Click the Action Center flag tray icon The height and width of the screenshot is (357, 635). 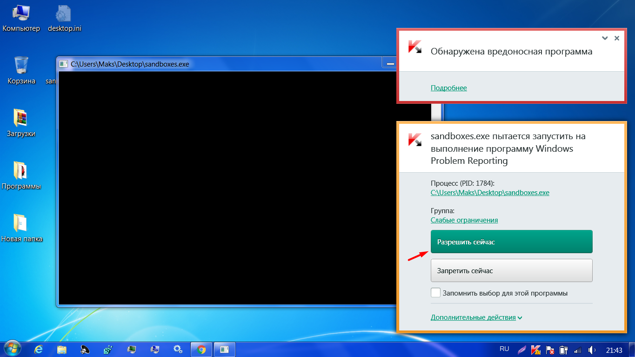549,350
